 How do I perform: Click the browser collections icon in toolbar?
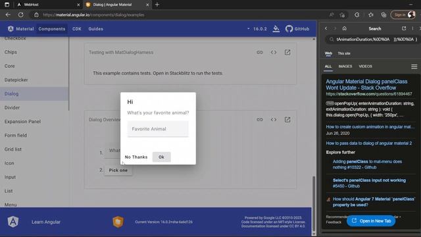384,14
